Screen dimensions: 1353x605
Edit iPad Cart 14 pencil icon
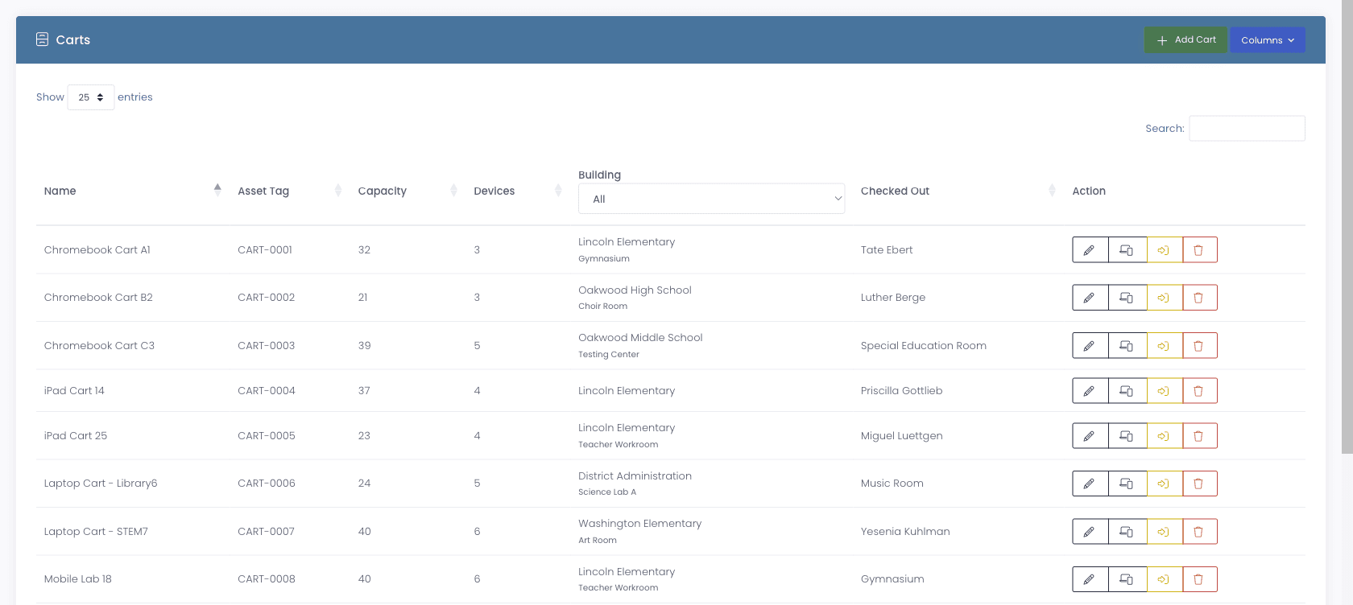(1090, 391)
